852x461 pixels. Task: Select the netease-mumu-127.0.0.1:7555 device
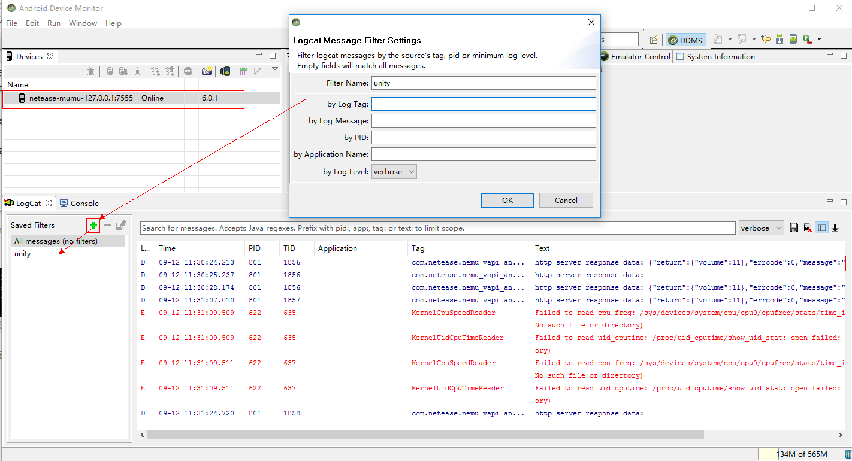coord(141,98)
